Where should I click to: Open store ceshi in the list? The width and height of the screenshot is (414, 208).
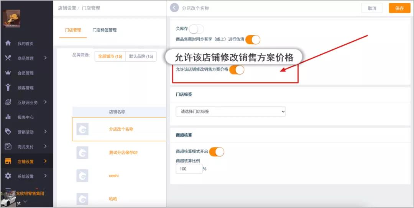coord(114,175)
